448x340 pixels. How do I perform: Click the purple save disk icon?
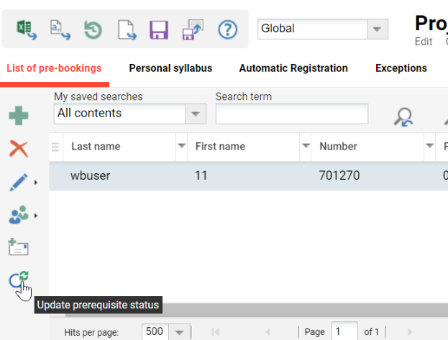tap(159, 29)
